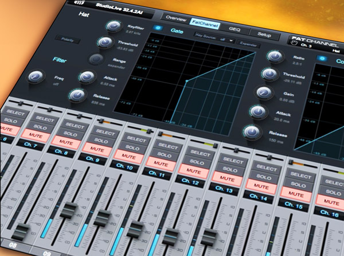Mute channel 11

tap(161, 164)
